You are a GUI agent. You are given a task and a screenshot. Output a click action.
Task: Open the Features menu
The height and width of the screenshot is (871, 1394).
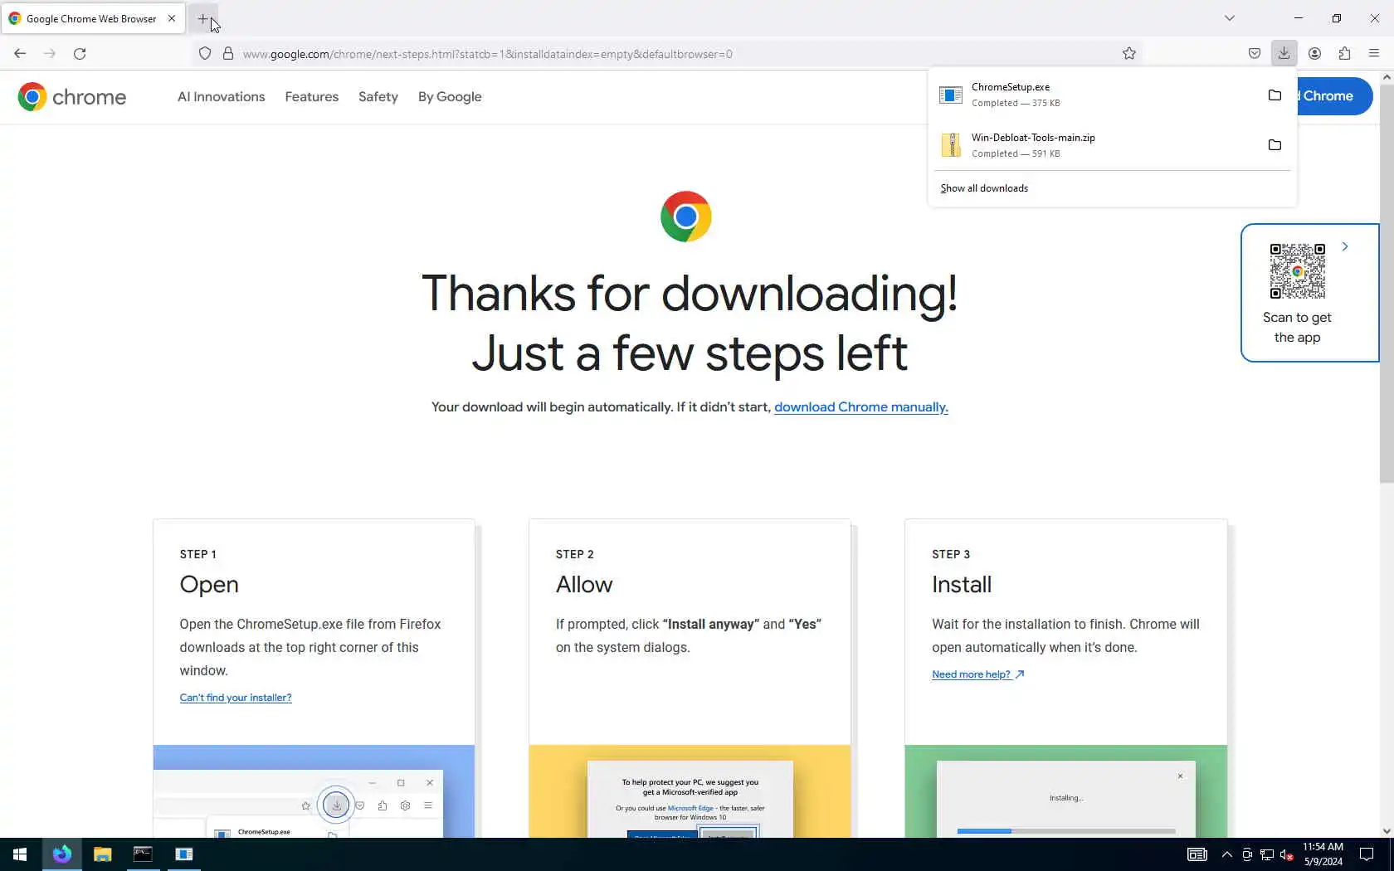pos(312,97)
